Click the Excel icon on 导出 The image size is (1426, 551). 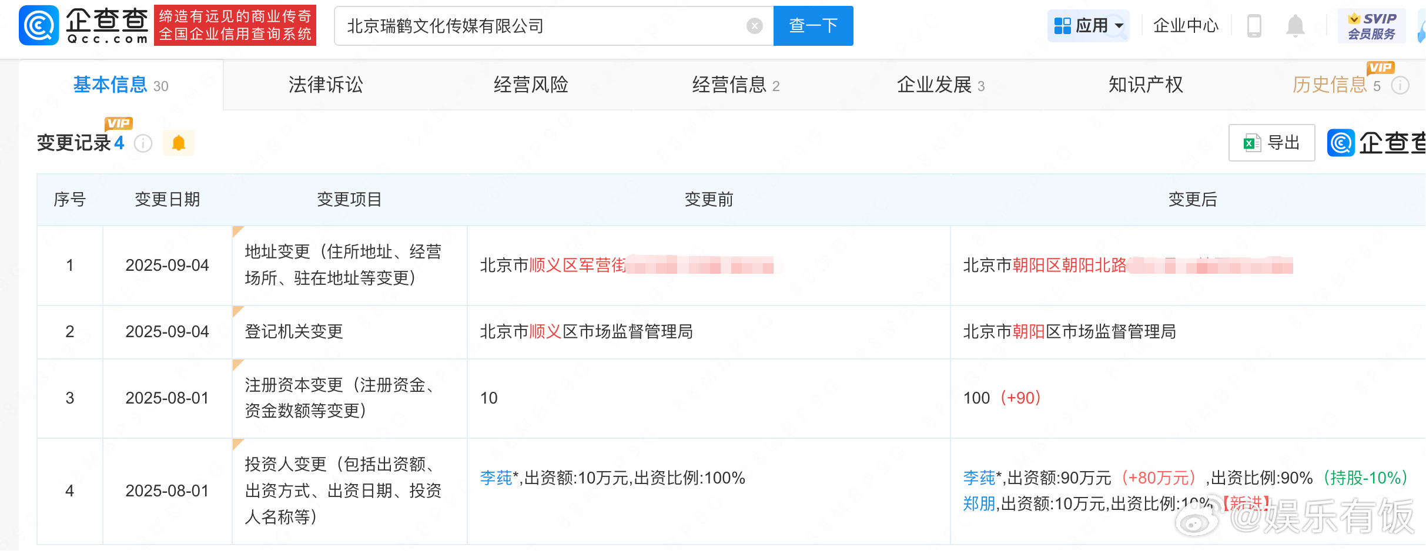[1251, 143]
